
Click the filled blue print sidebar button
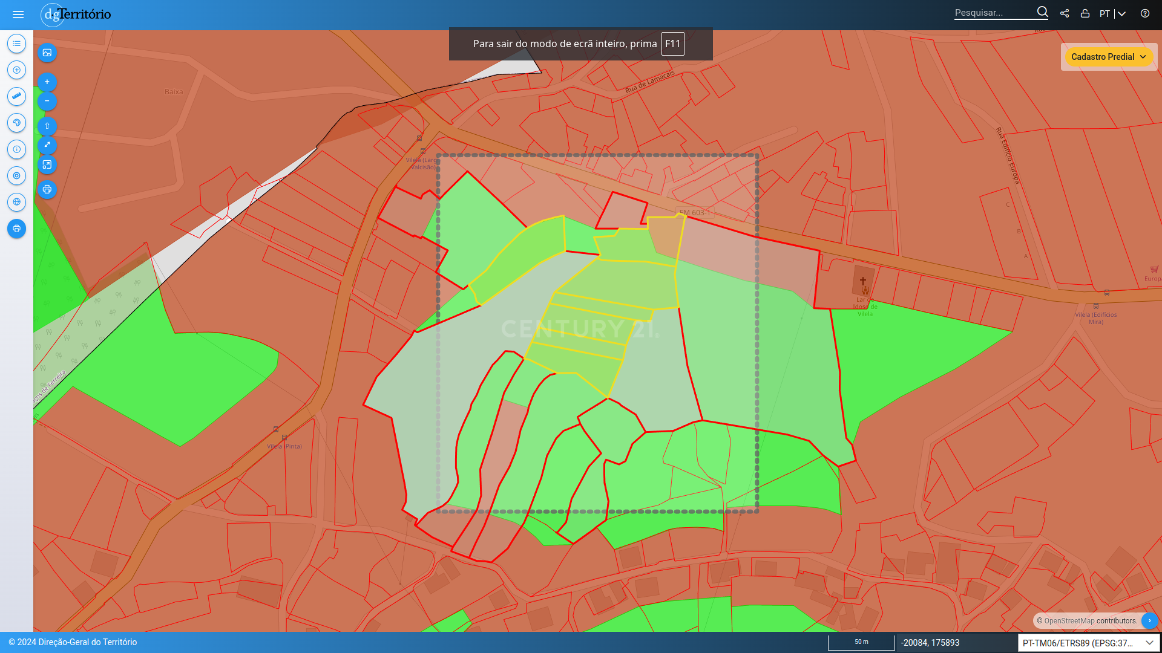click(x=16, y=229)
